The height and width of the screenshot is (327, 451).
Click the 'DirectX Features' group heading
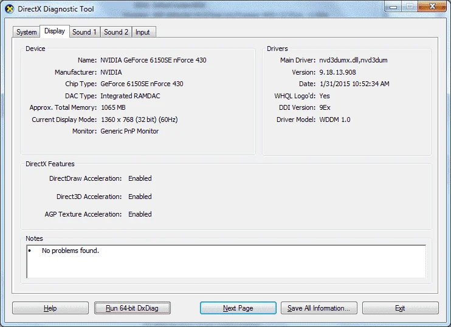point(50,164)
